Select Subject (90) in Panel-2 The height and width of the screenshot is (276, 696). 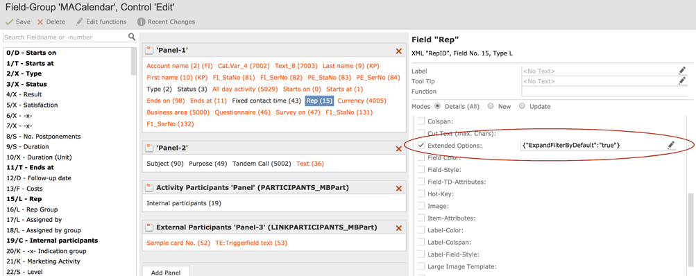point(165,164)
